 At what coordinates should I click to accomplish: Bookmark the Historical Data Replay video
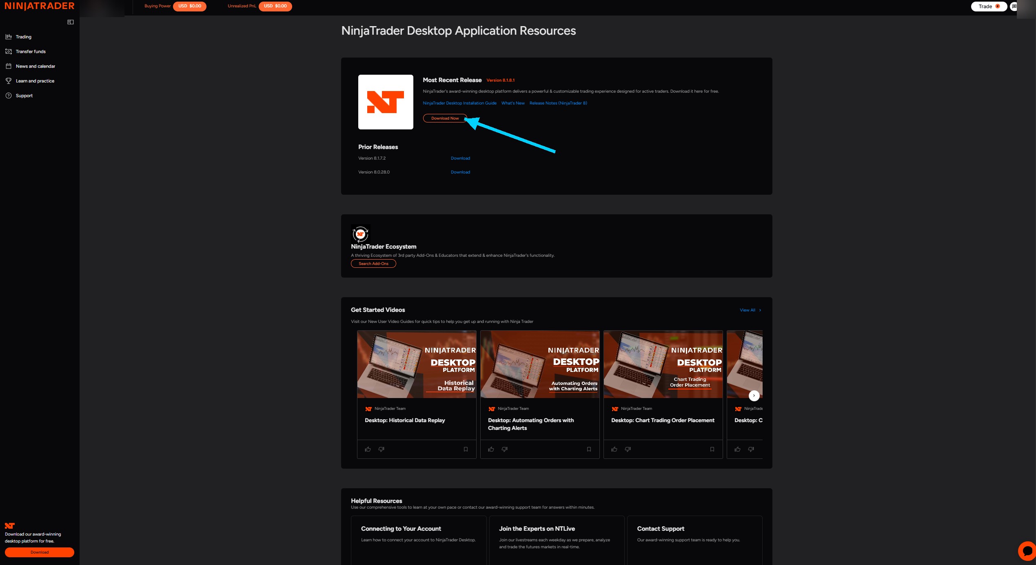point(466,449)
